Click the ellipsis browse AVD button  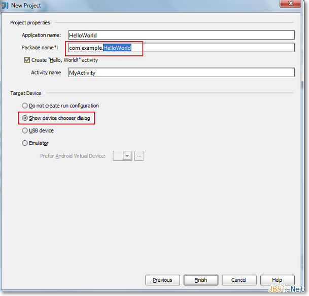pos(139,156)
